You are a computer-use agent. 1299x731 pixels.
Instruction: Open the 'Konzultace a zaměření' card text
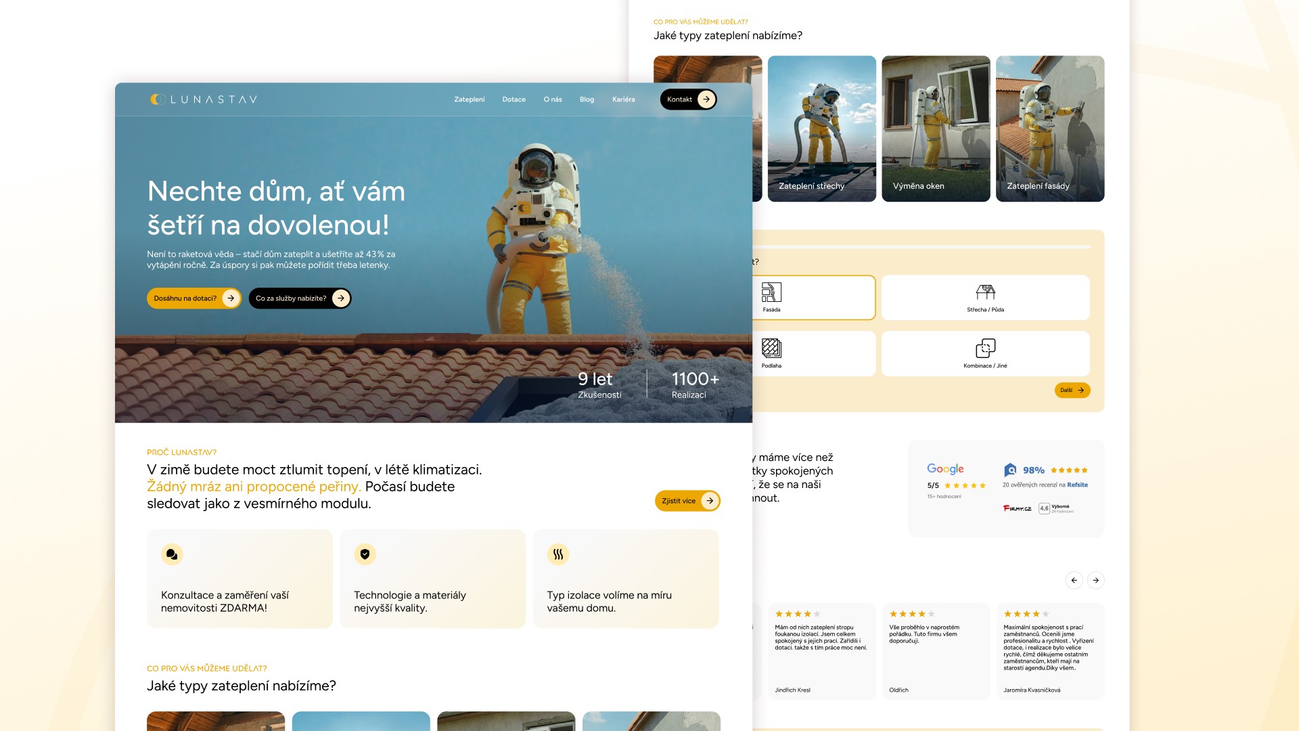225,602
